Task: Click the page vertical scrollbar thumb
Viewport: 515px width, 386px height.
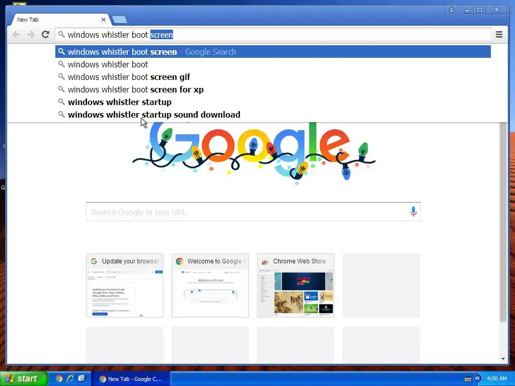Action: coord(503,222)
